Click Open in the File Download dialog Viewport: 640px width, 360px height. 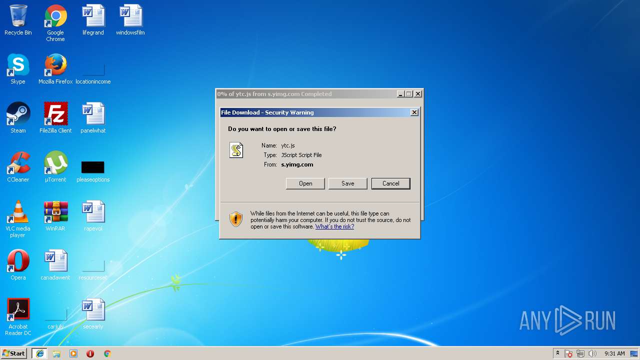[x=305, y=183]
